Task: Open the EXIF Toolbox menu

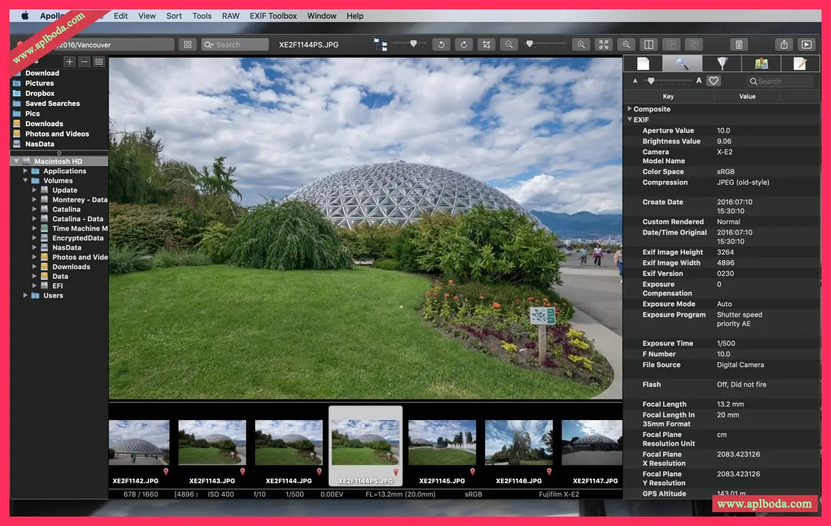Action: coord(273,16)
